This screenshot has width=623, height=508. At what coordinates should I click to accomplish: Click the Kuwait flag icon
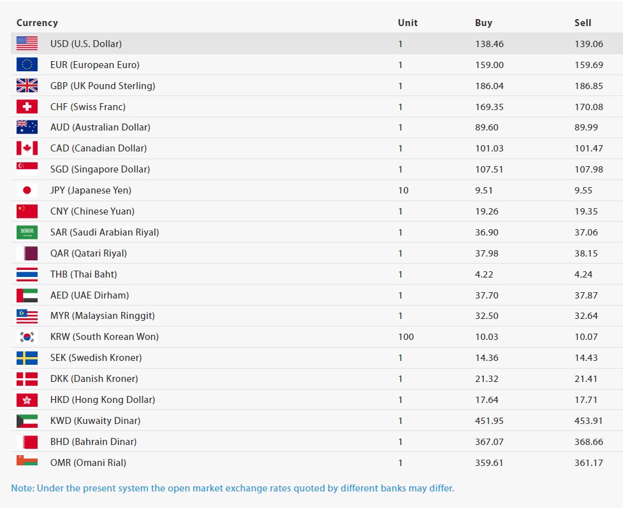(x=27, y=421)
